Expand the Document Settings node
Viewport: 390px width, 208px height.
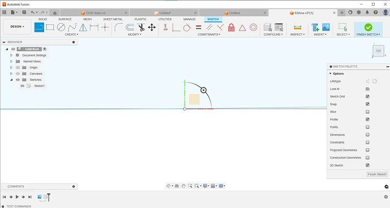coord(11,55)
